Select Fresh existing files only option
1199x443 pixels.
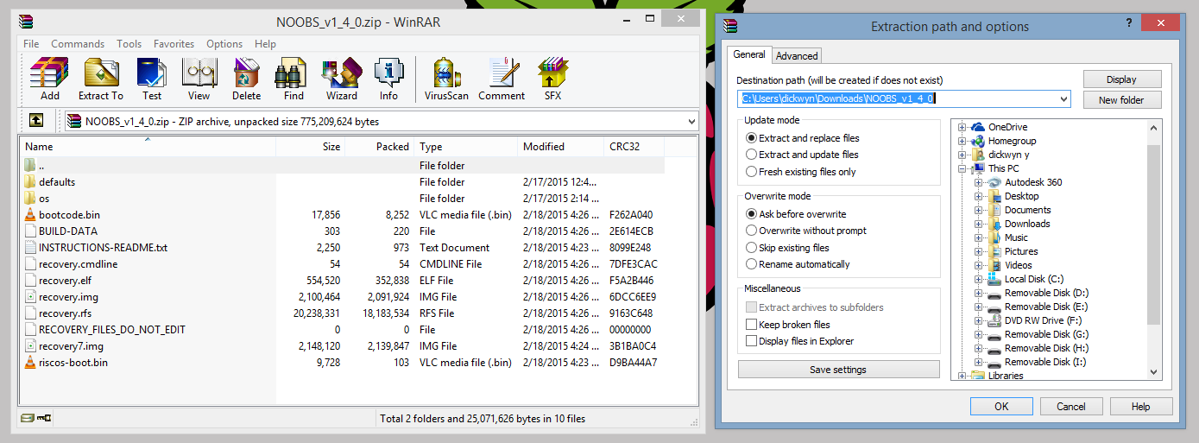(751, 172)
